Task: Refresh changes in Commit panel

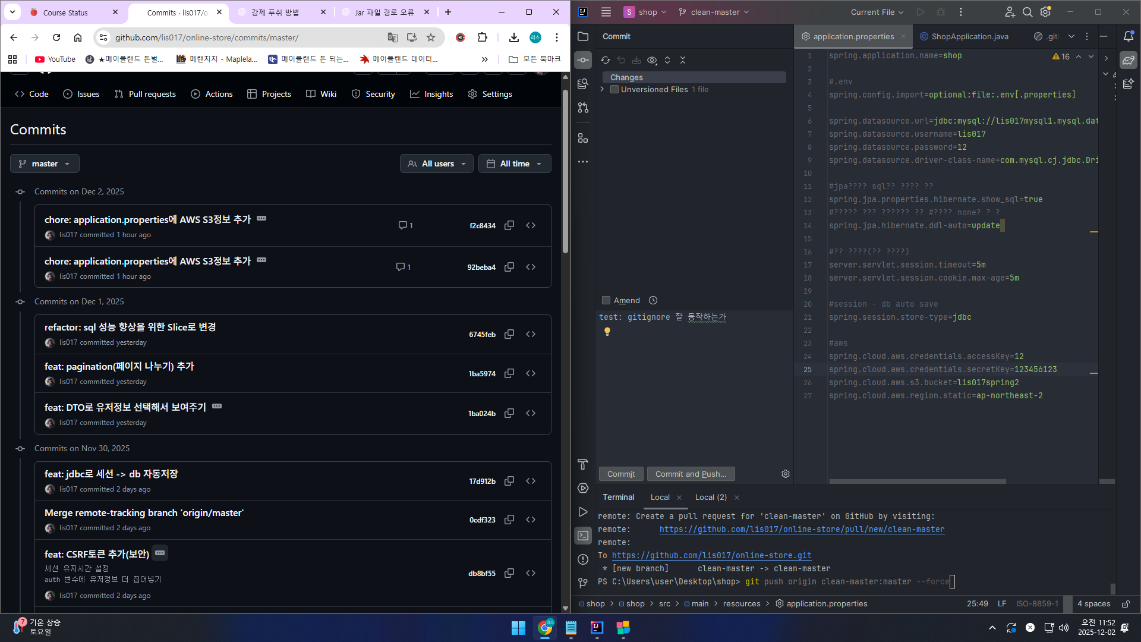Action: click(605, 60)
